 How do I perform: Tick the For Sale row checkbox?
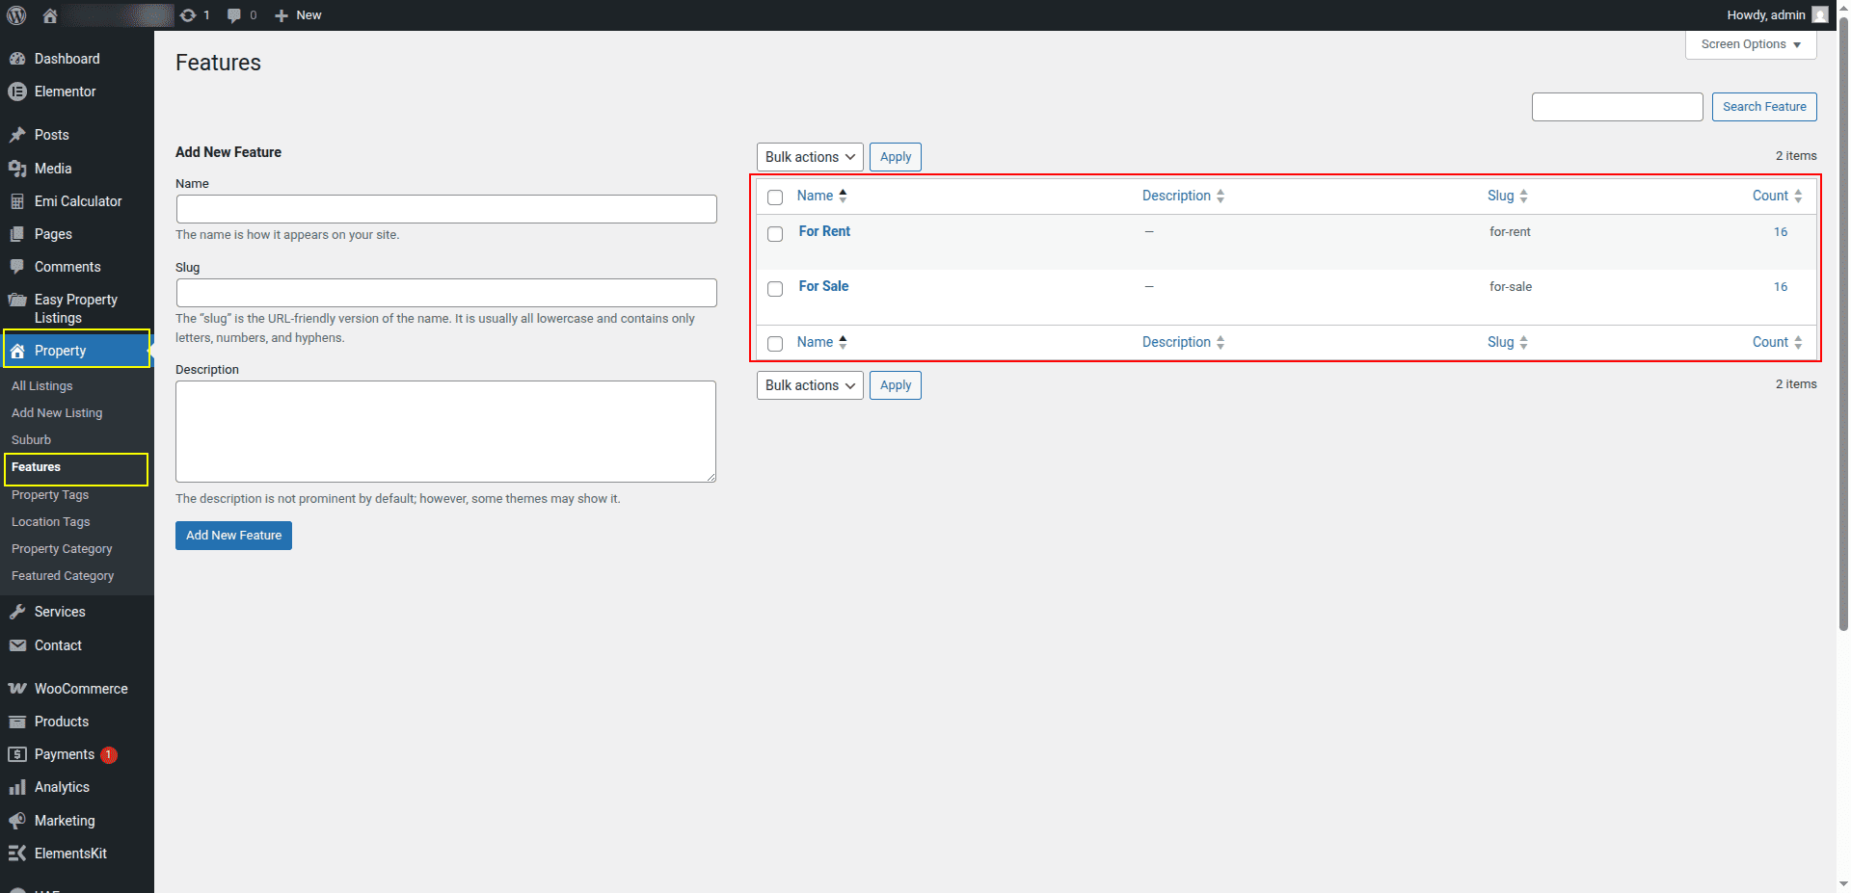775,289
